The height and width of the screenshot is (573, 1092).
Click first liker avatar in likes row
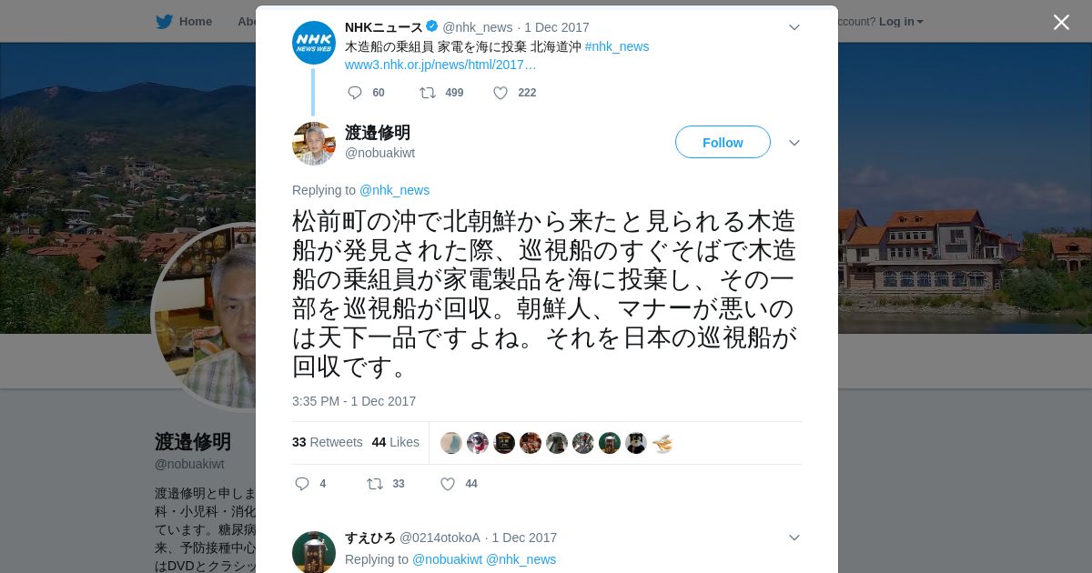[x=451, y=443]
